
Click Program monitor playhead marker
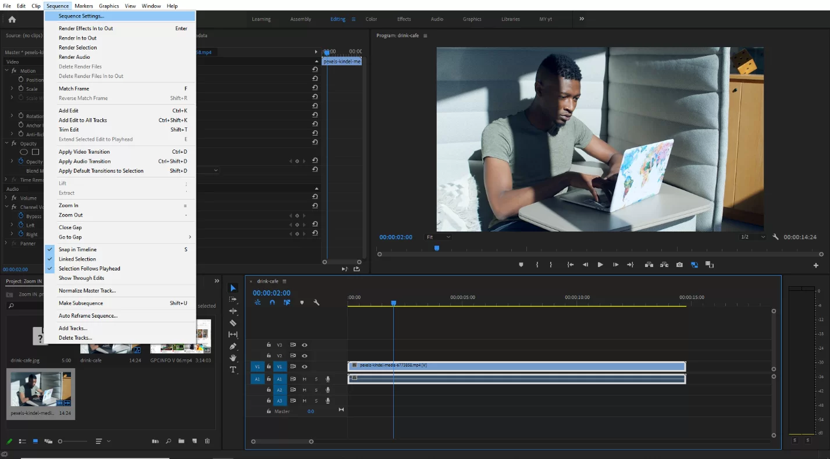437,248
